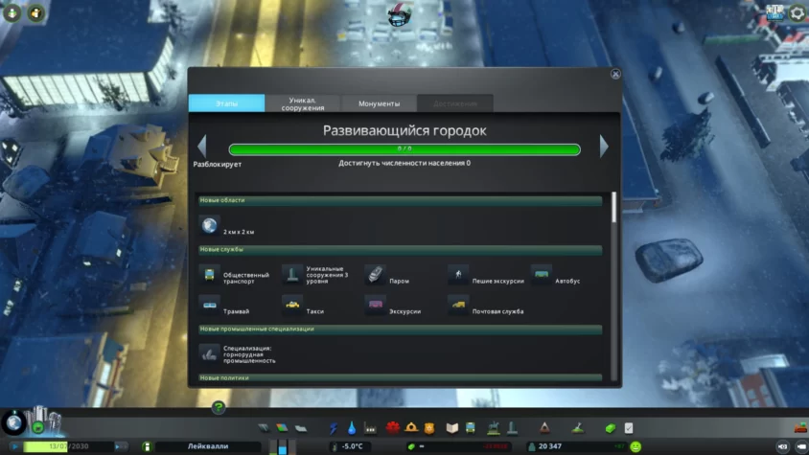Image resolution: width=809 pixels, height=455 pixels.
Task: Click the горнорудная промышленность specialization icon
Action: 210,353
